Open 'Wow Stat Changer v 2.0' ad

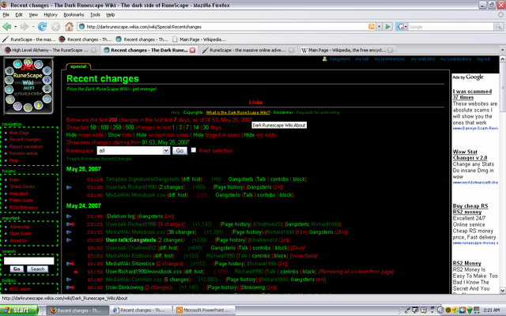point(470,155)
